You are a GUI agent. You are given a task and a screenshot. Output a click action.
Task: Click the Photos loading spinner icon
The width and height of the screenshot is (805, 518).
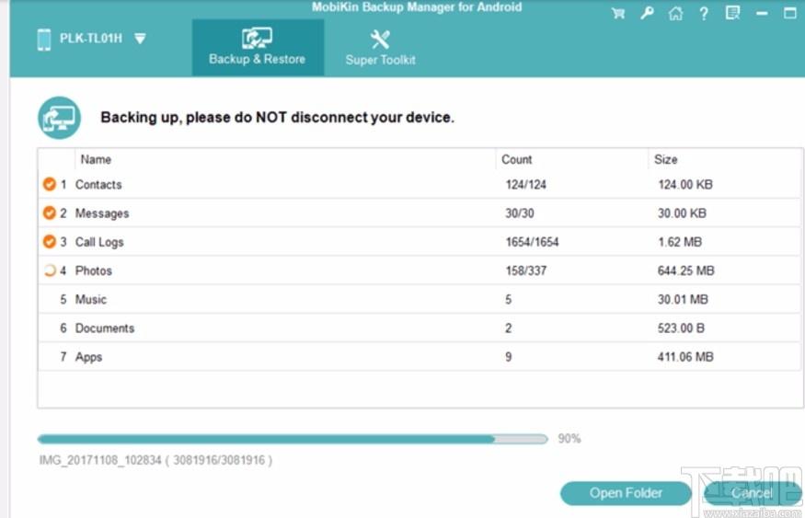50,270
